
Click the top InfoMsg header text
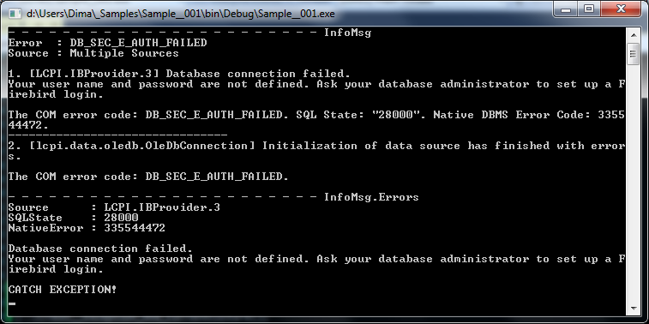click(348, 33)
